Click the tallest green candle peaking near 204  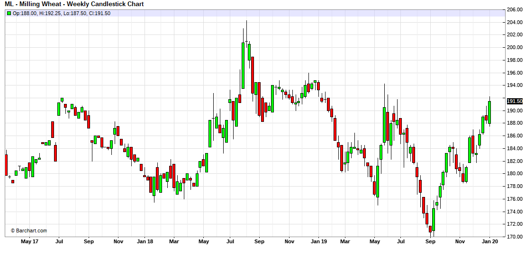(243, 65)
